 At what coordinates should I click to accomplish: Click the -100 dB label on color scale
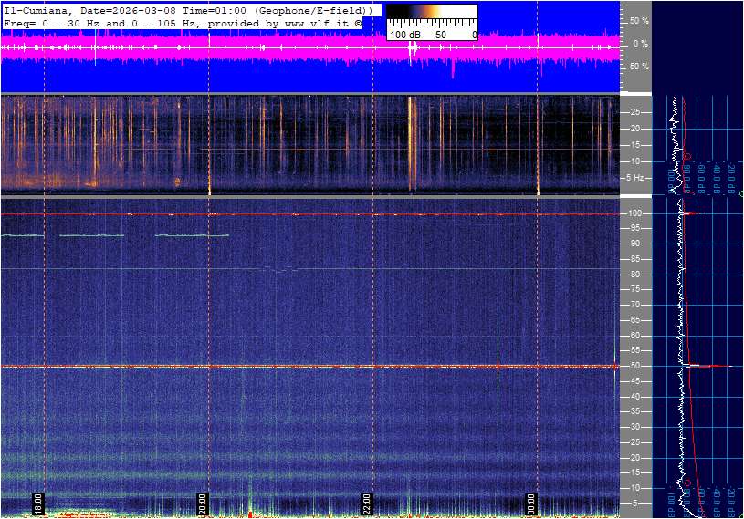(403, 34)
